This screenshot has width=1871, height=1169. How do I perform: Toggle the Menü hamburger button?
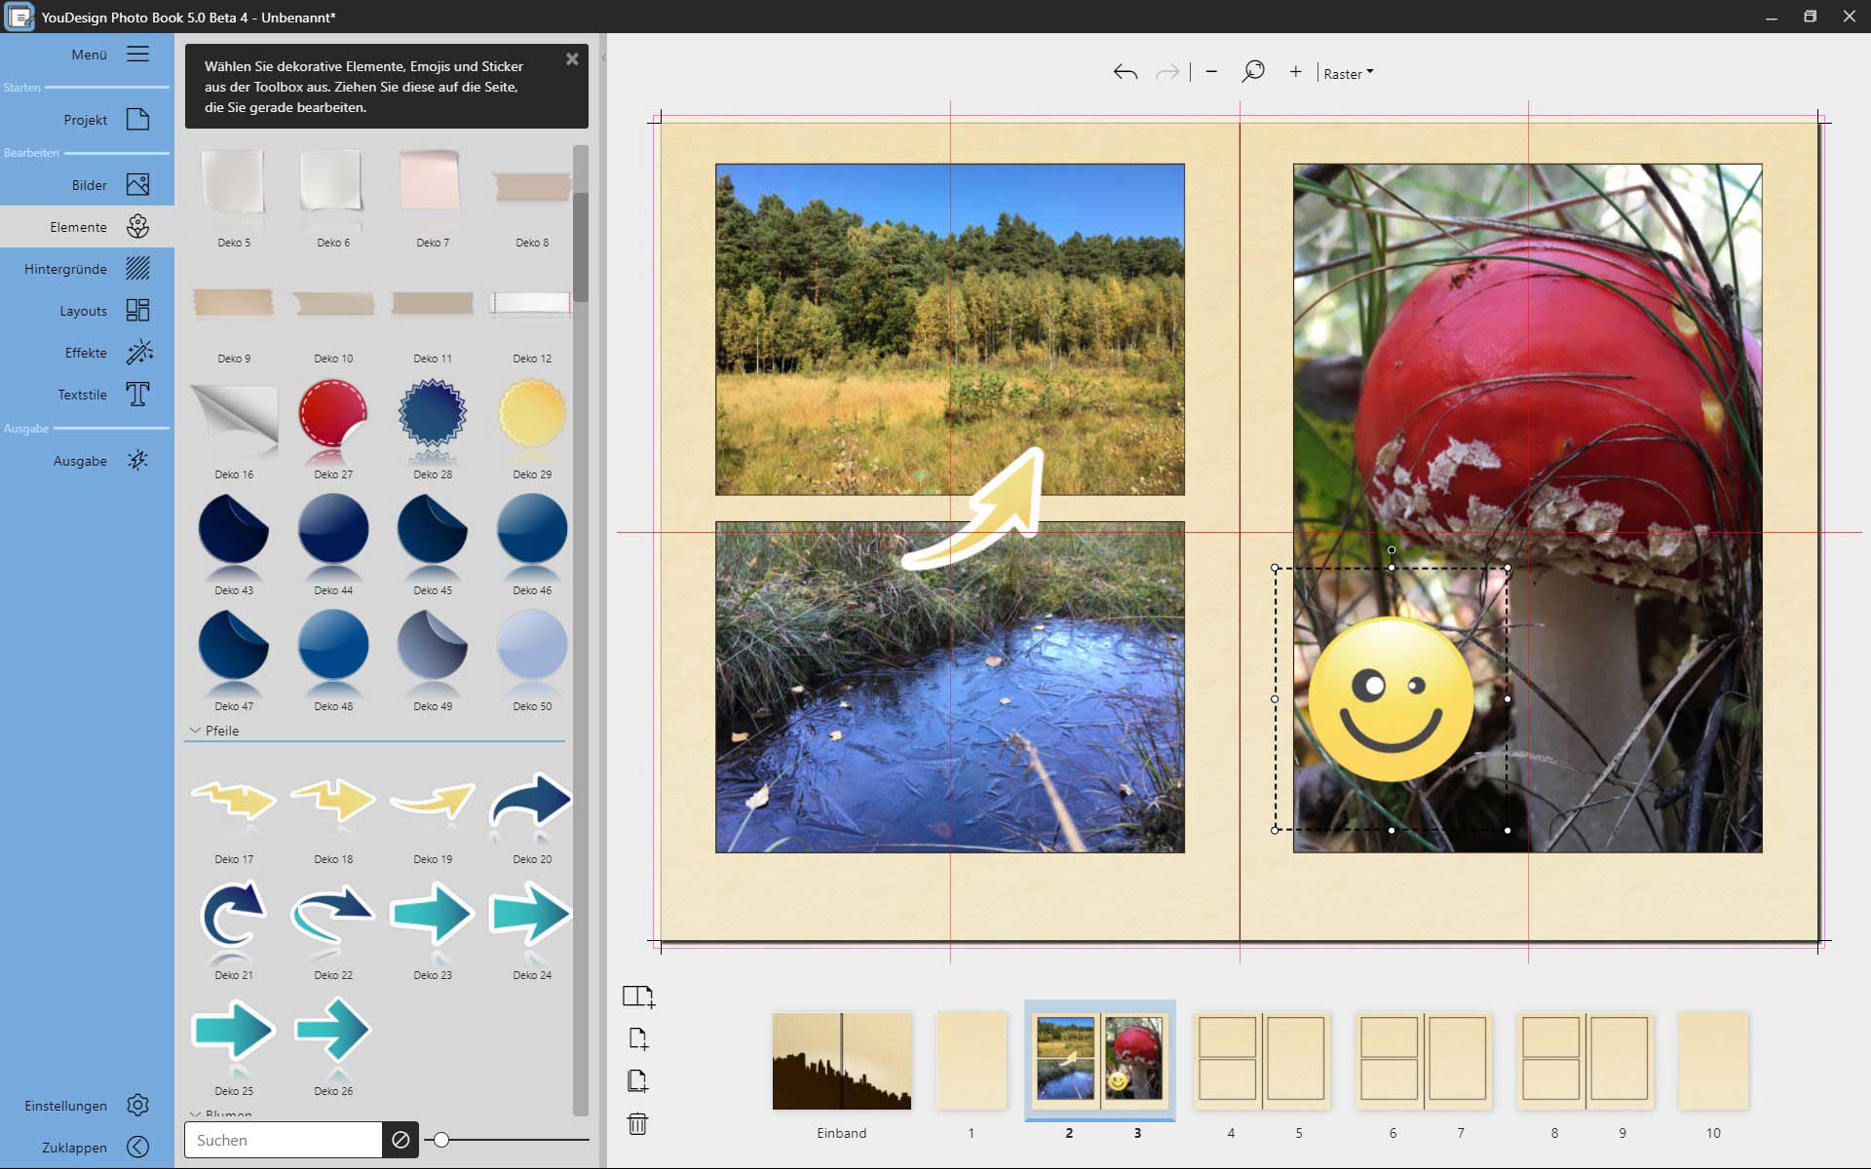(137, 55)
